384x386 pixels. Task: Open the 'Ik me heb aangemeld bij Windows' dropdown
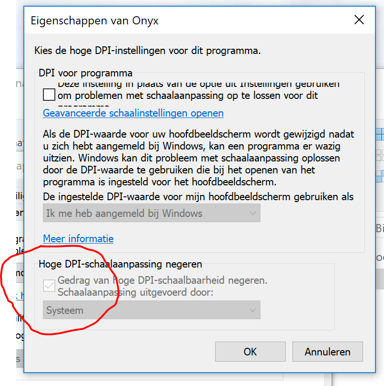pyautogui.click(x=151, y=213)
